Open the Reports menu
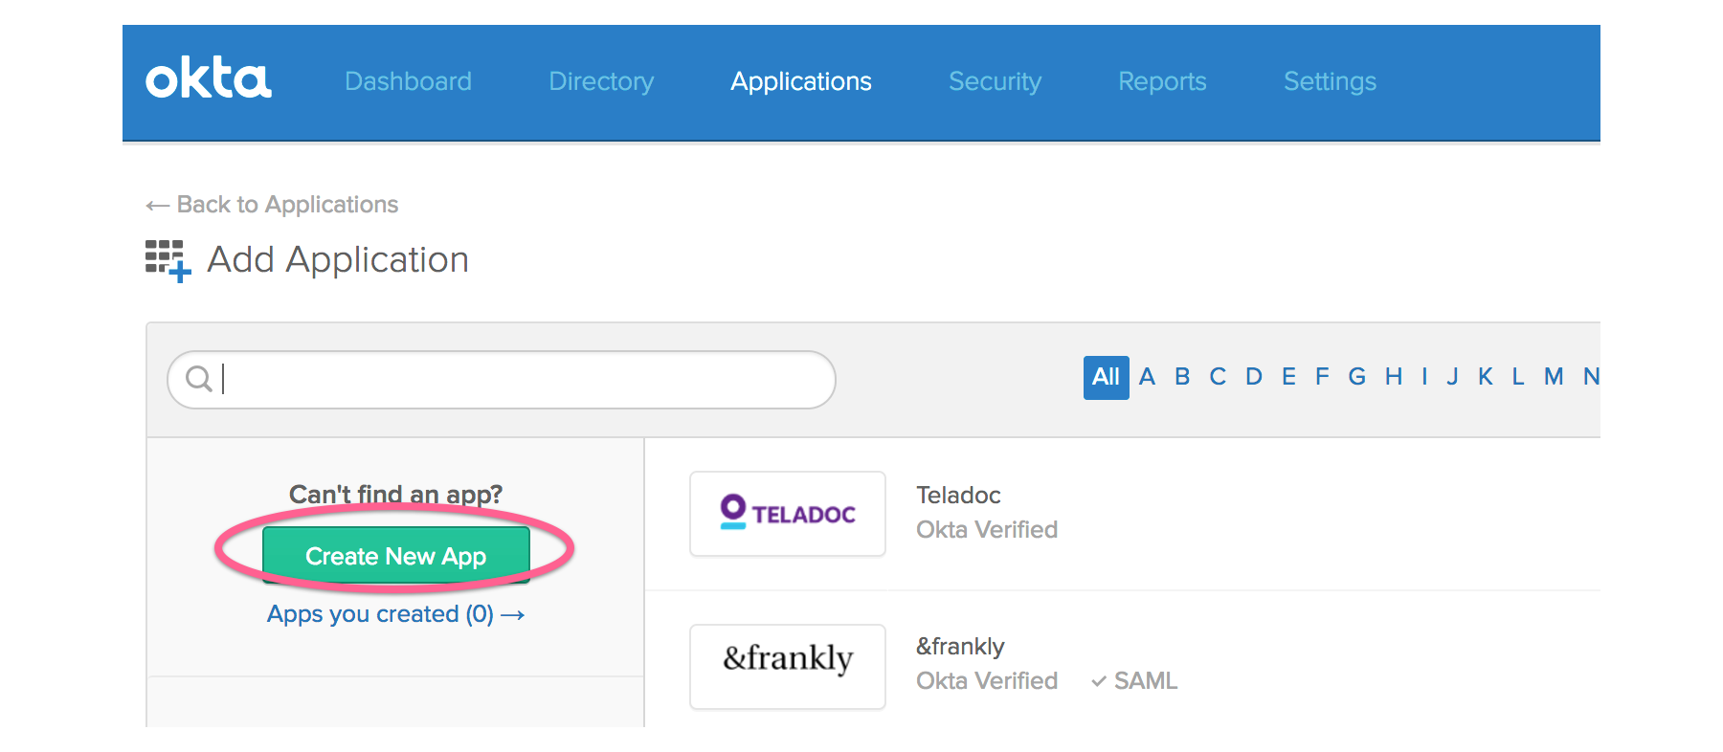1723x752 pixels. point(1162,81)
